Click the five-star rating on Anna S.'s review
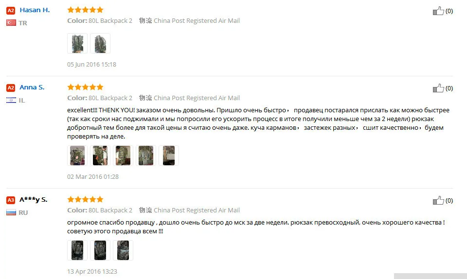 tap(85, 87)
